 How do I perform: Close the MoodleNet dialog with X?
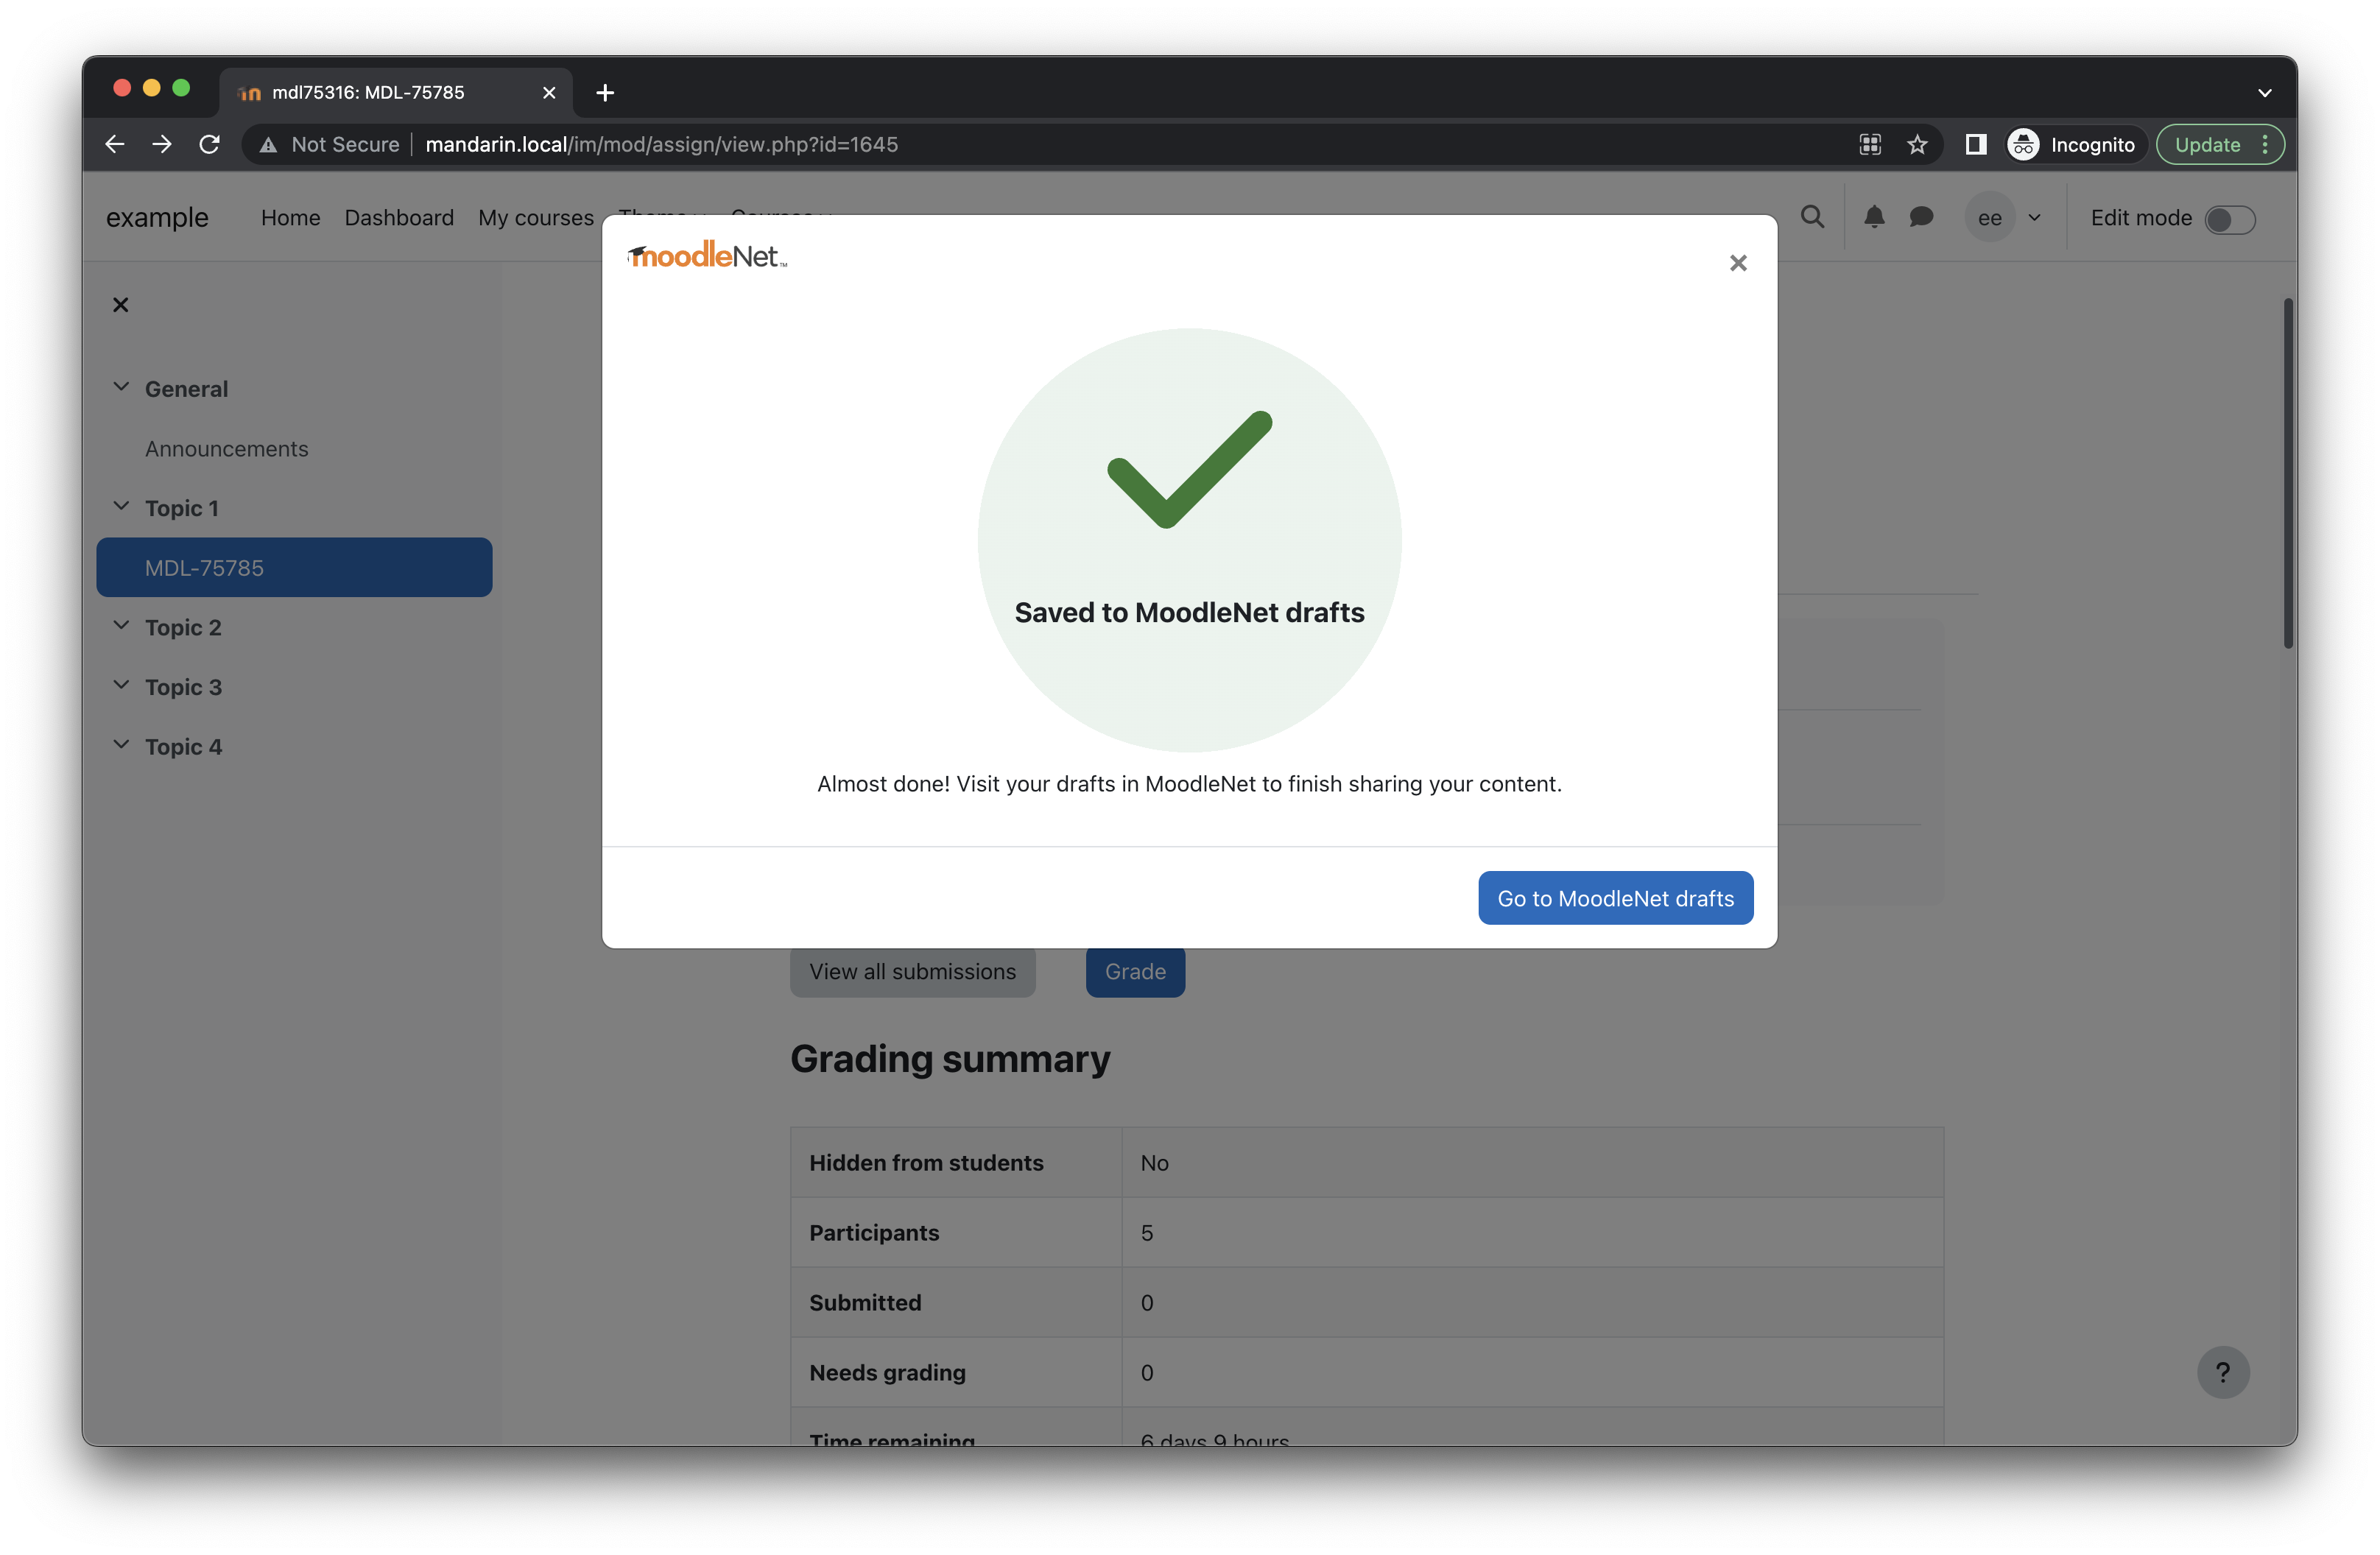(1738, 263)
